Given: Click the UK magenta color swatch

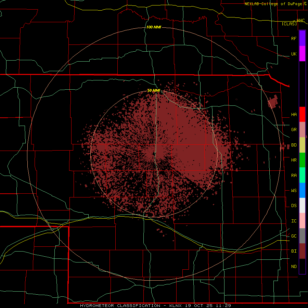Looking at the screenshot, I should [x=302, y=54].
